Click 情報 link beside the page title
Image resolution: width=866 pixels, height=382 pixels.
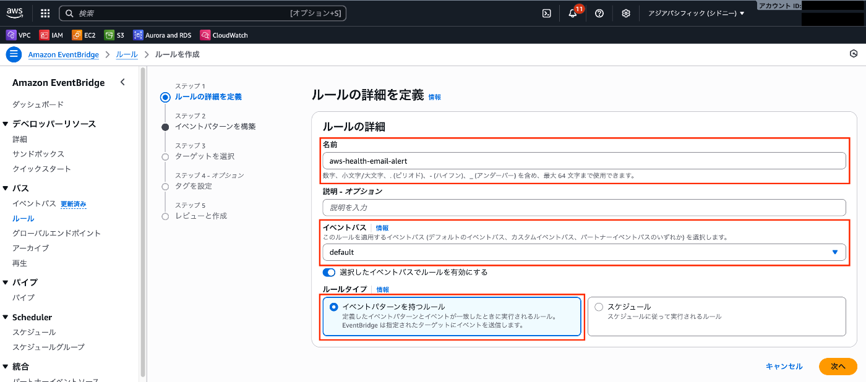(435, 97)
